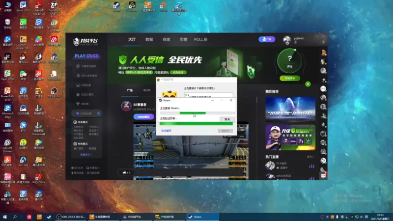This screenshot has height=221, width=393.
Task: Go forward using header right arrow
Action: [119, 40]
